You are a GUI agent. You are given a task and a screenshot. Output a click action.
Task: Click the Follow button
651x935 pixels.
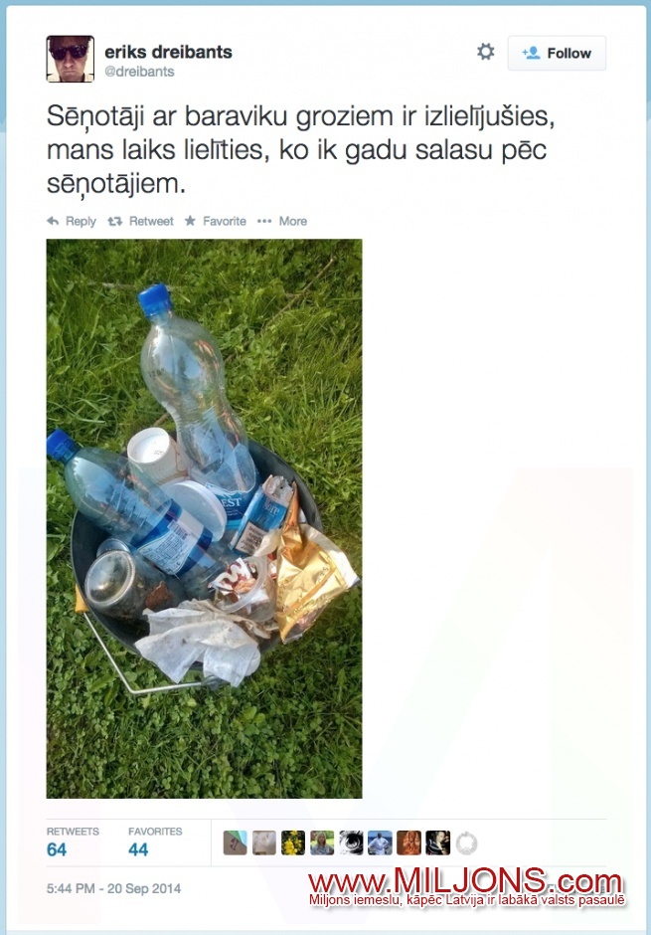557,53
